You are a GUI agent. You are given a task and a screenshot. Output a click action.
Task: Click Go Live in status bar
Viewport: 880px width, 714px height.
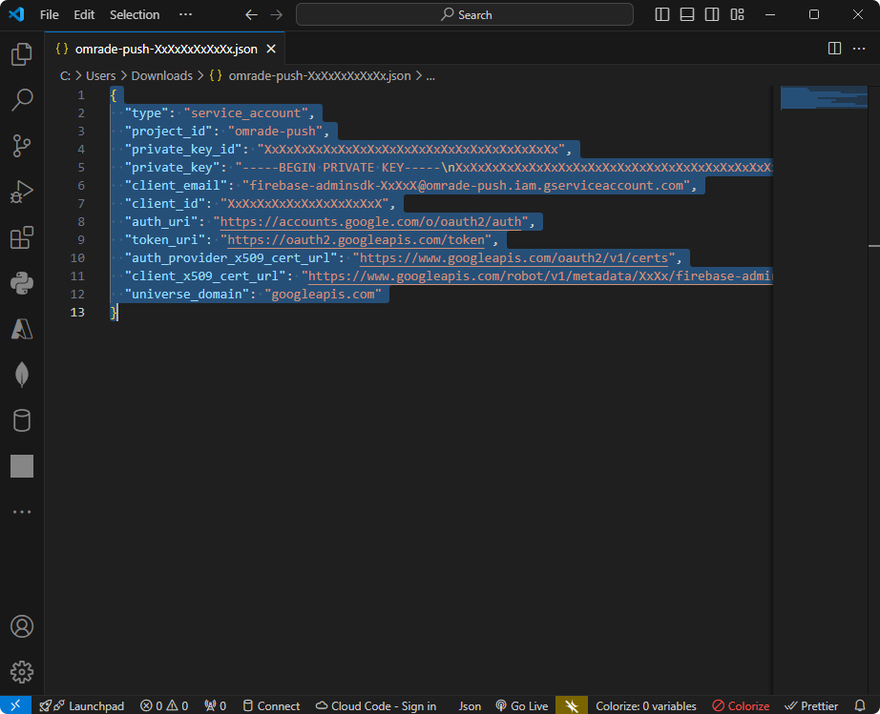point(521,706)
